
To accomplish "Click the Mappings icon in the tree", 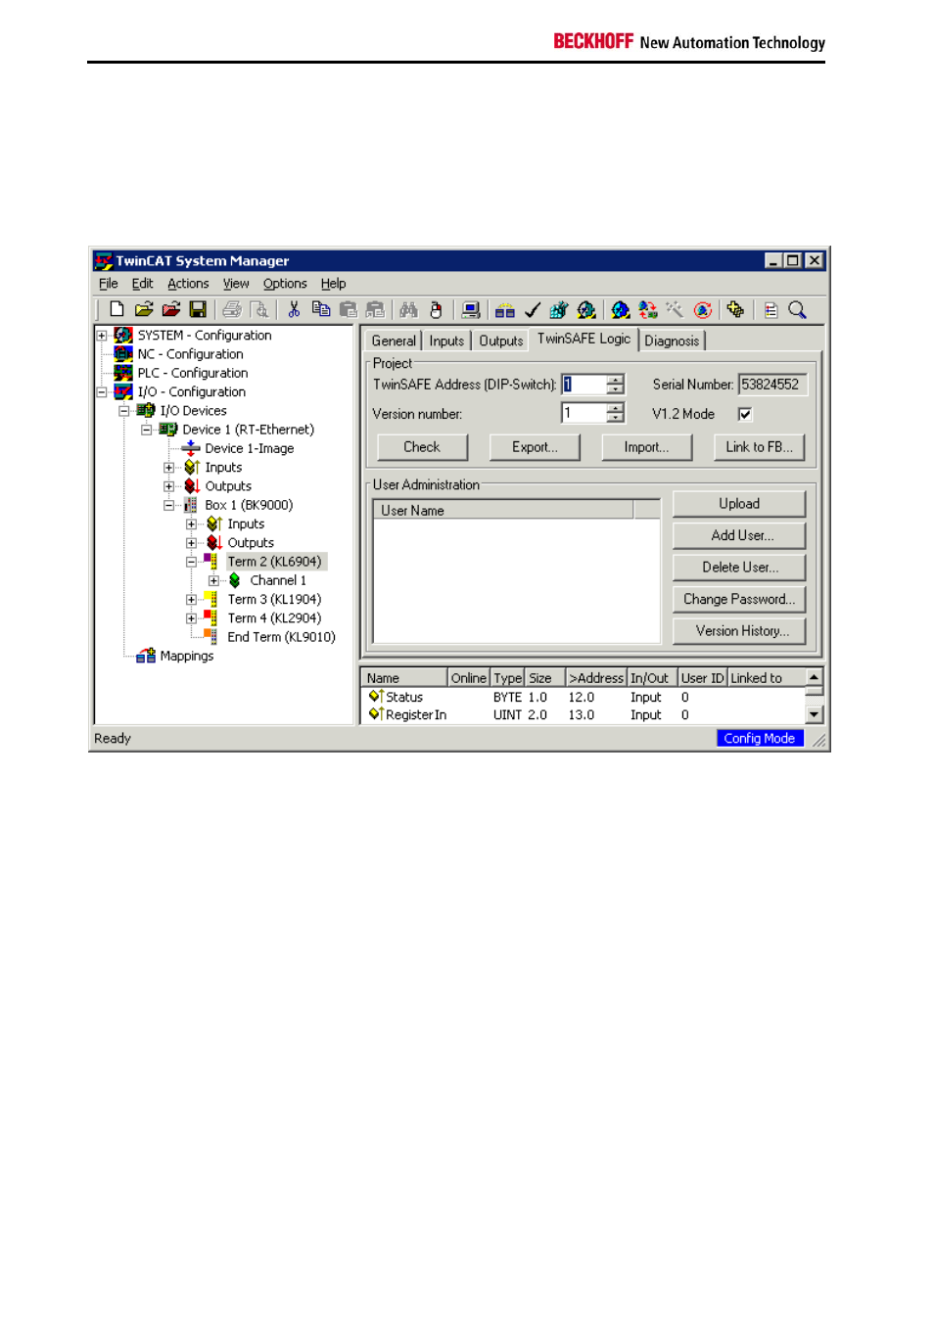I will [146, 656].
